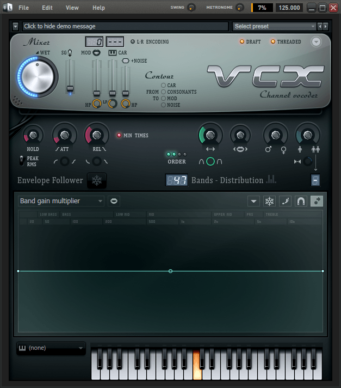This screenshot has height=388, width=341.
Task: Click the band shape ring knob
Action: [x=210, y=161]
